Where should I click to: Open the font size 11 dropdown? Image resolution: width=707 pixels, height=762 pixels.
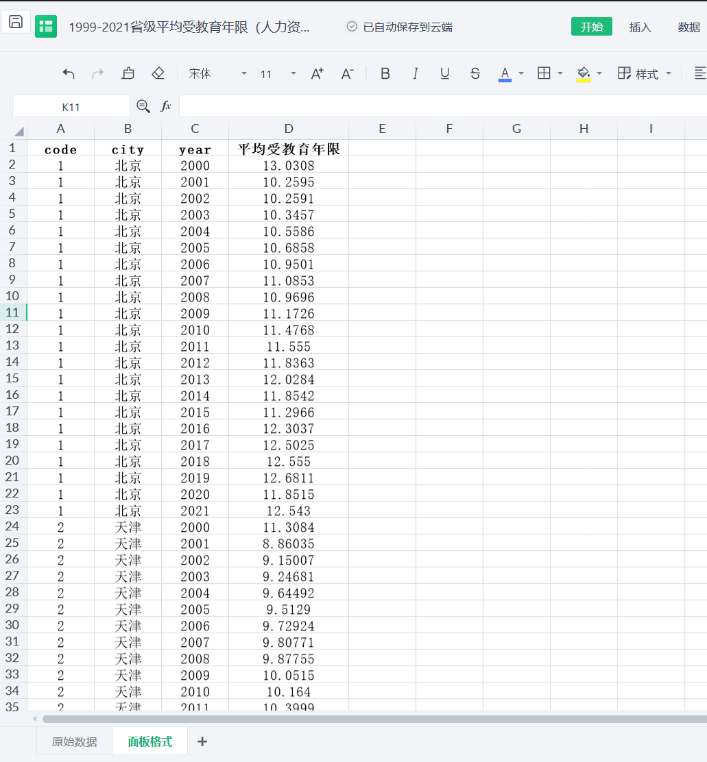278,73
